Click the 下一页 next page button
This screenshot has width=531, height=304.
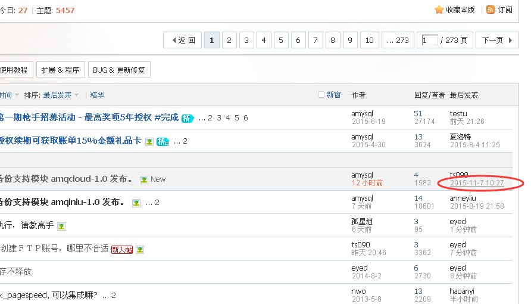[x=496, y=40]
